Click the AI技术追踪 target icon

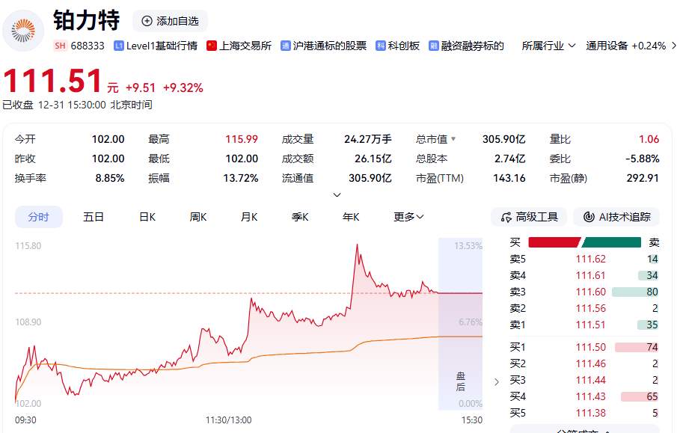(x=590, y=216)
